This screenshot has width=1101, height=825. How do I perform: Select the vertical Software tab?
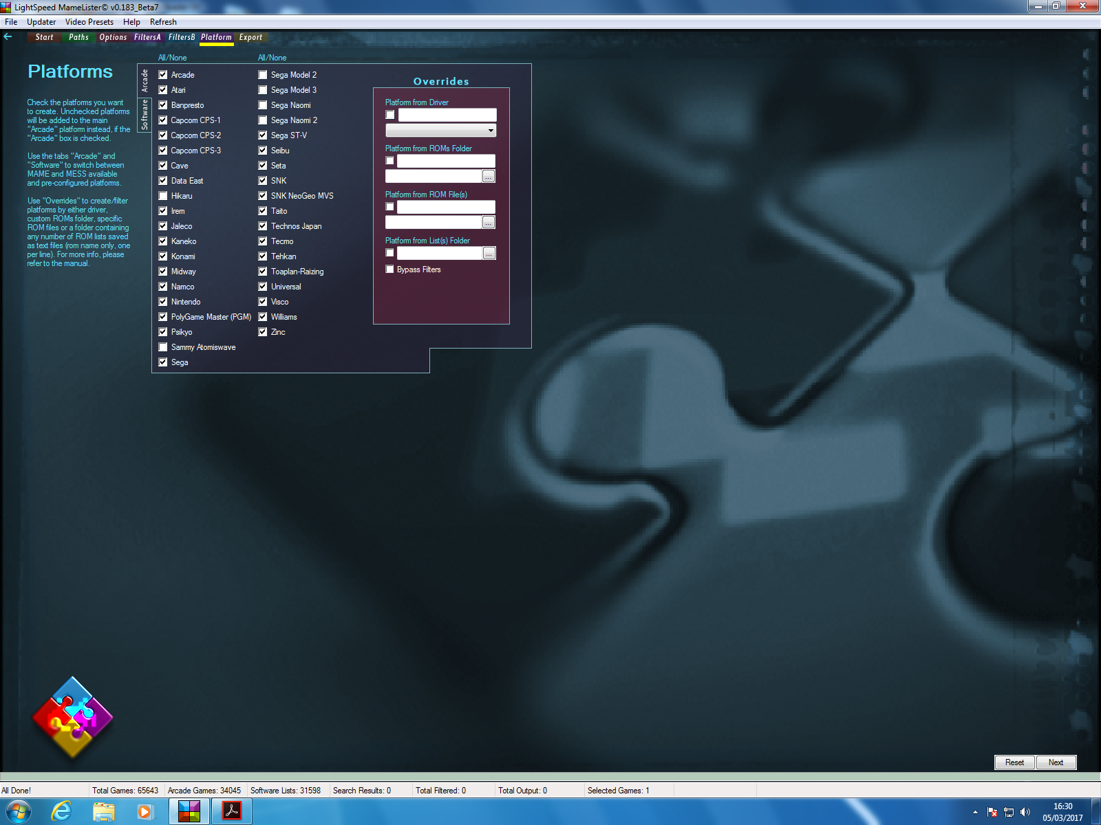click(x=145, y=115)
